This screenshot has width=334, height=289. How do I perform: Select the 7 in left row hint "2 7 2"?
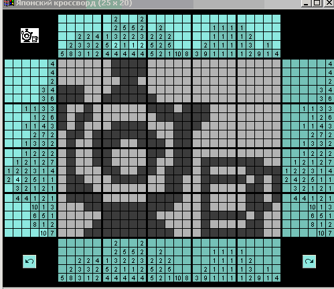point(44,135)
